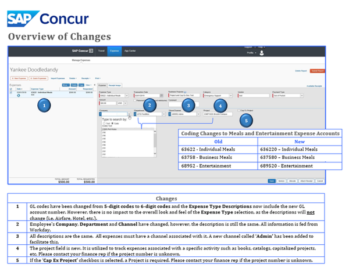Click the profile avatar icon

coord(262,52)
